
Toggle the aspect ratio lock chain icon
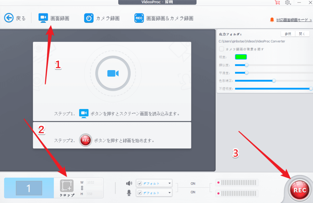point(82,188)
